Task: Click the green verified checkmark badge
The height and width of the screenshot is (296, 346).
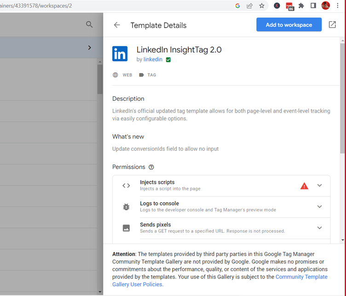Action: (168, 60)
